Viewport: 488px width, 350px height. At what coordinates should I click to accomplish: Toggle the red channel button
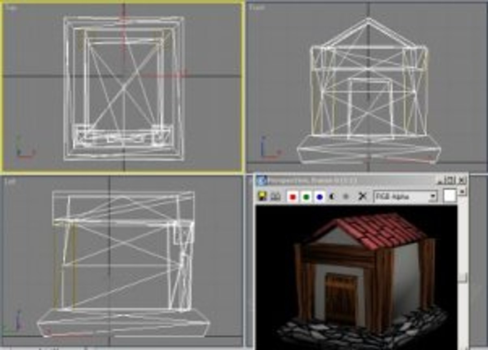point(293,197)
